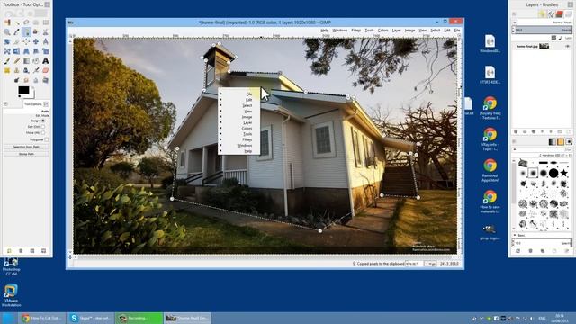This screenshot has width=576, height=324.
Task: Click the Chrome How To Cut Out taskbar button
Action: pos(42,318)
